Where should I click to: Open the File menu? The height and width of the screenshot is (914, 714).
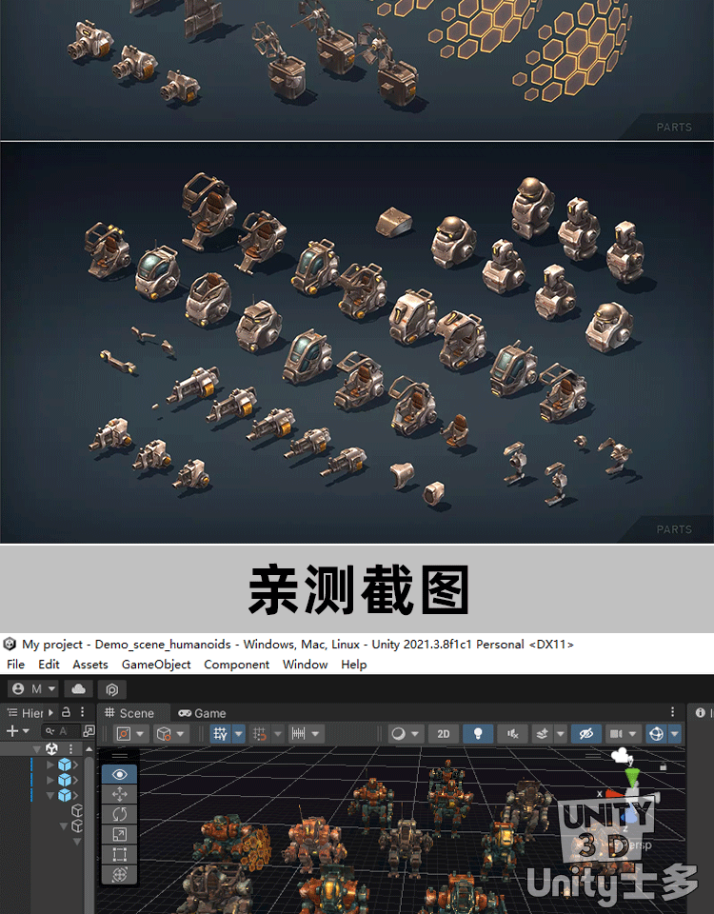[16, 665]
